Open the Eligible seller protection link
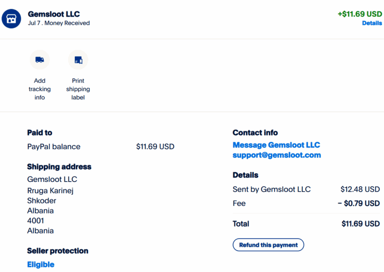384x272 pixels. click(41, 264)
